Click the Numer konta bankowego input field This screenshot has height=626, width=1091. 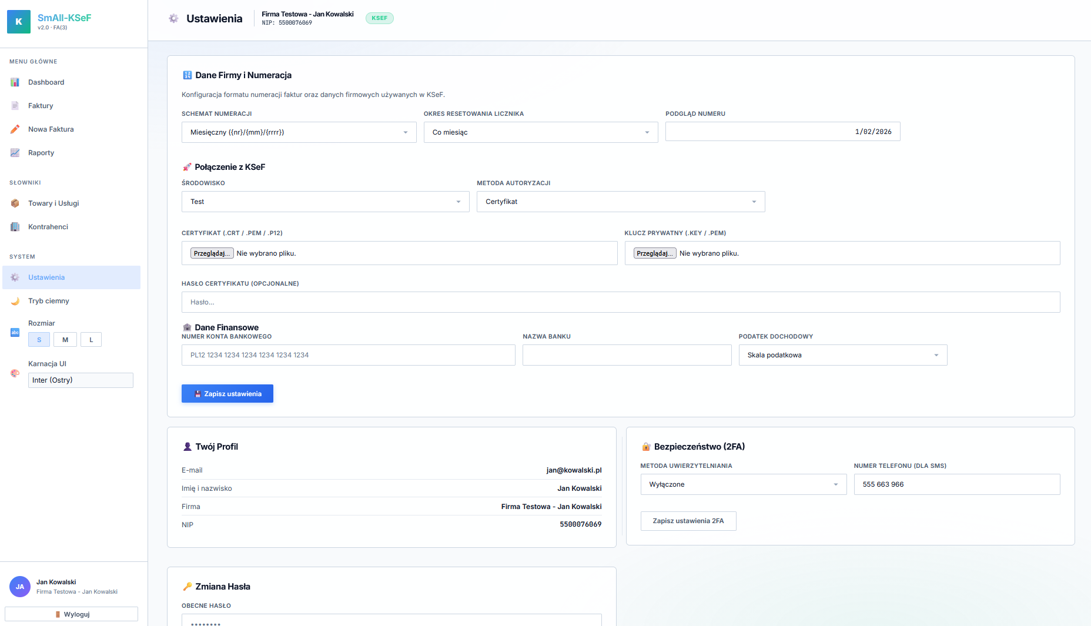[348, 355]
